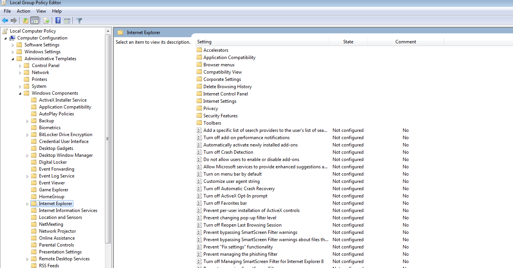Collapse the Computer Configuration node
The image size is (513, 268).
pyautogui.click(x=5, y=38)
